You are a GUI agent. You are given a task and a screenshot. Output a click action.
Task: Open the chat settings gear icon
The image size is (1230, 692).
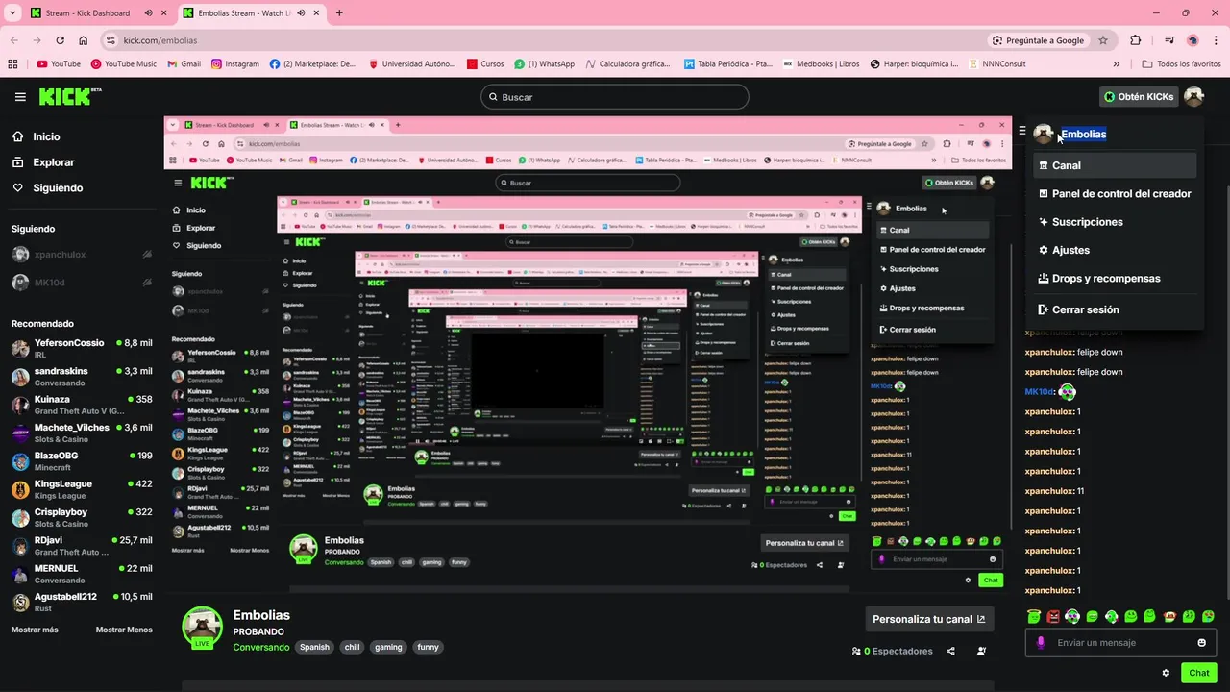click(1166, 673)
